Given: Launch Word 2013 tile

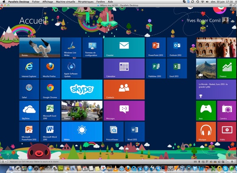Looking at the screenshot, I should pyautogui.click(x=135, y=132).
